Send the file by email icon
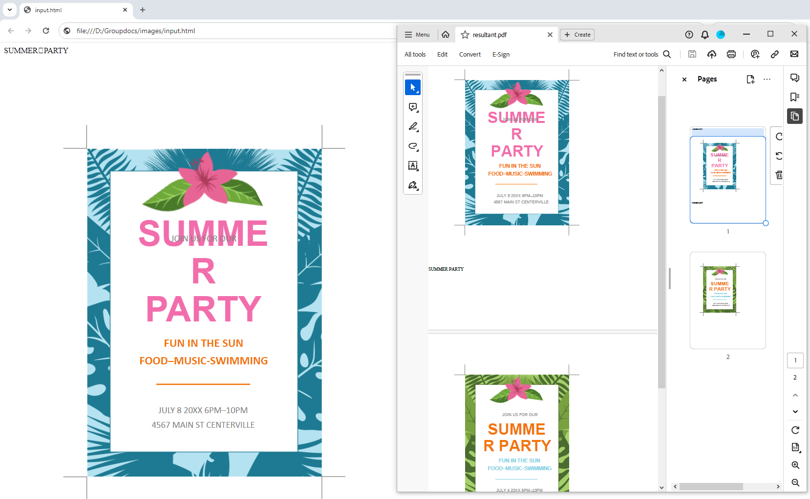The height and width of the screenshot is (499, 810). coord(794,54)
